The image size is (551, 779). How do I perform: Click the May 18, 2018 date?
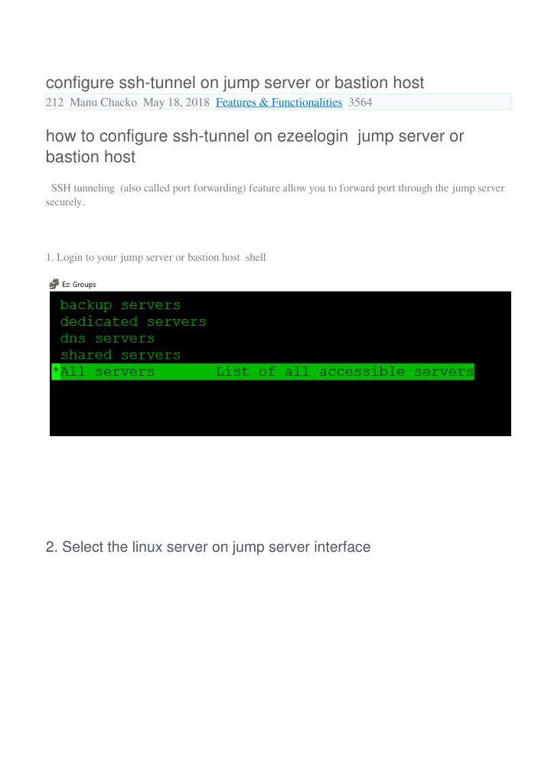click(x=176, y=103)
